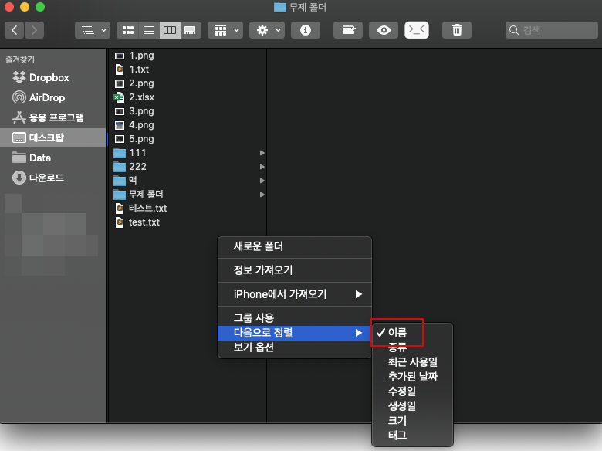Screen dimensions: 602x451
Task: Sort by 크기
Action: click(412, 420)
